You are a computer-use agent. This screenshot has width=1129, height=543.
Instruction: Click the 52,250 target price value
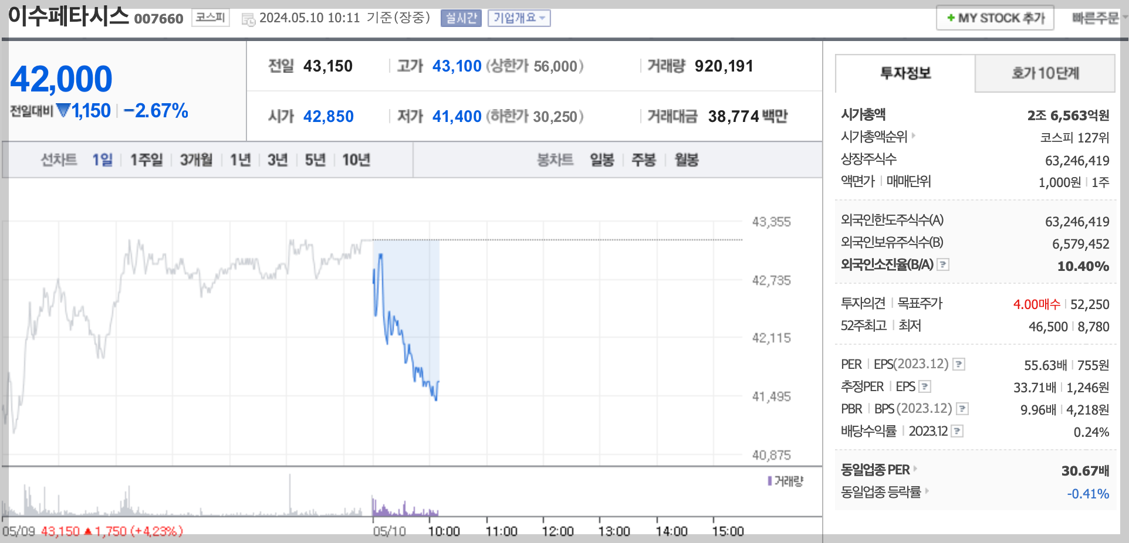[1090, 304]
